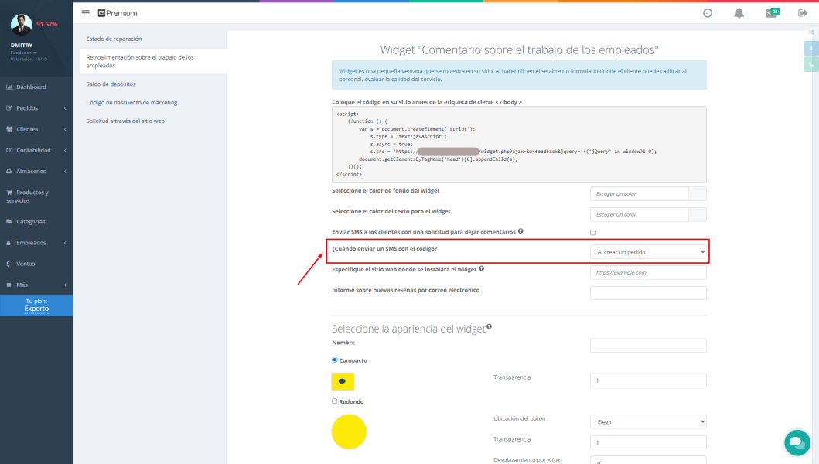Open the SMS code timing dropdown

pyautogui.click(x=648, y=252)
